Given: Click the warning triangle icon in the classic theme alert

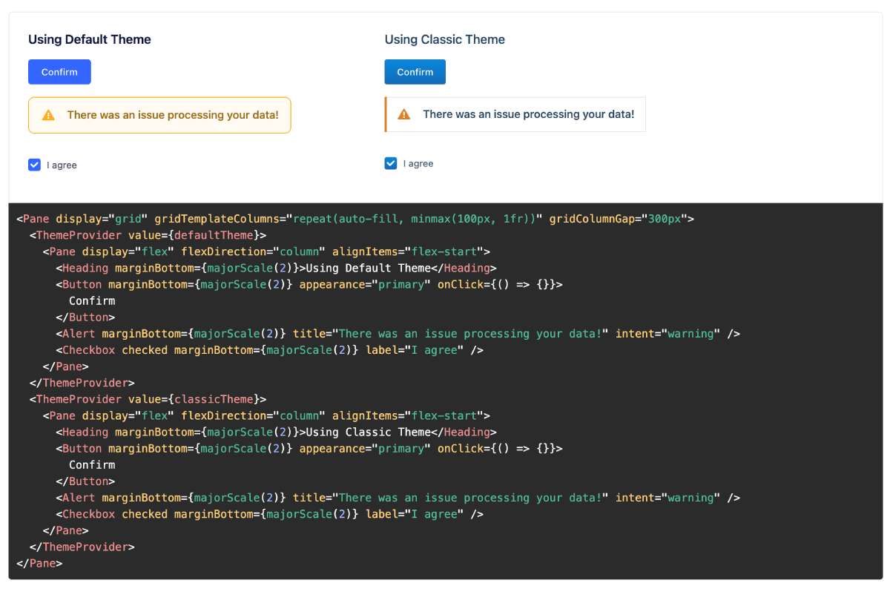Looking at the screenshot, I should point(403,114).
